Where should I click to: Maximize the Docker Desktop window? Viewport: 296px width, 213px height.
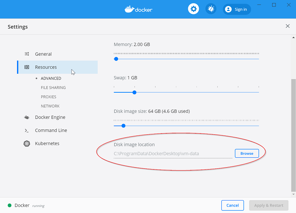coord(274,5)
